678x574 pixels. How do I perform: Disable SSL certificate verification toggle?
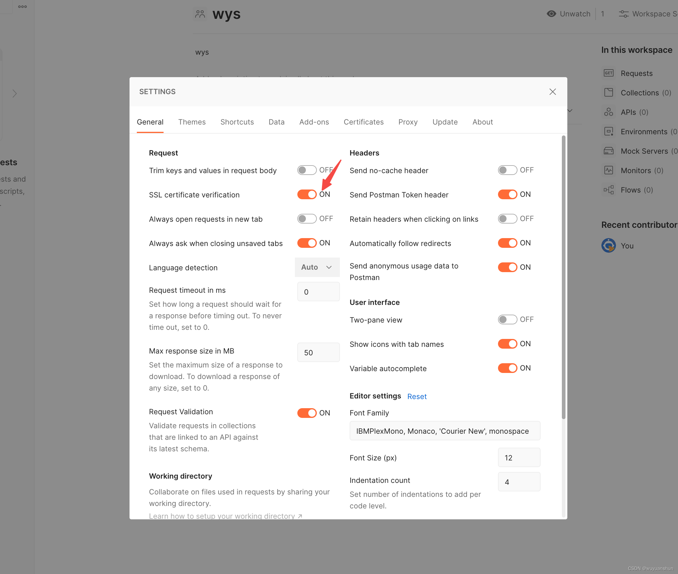pos(306,194)
